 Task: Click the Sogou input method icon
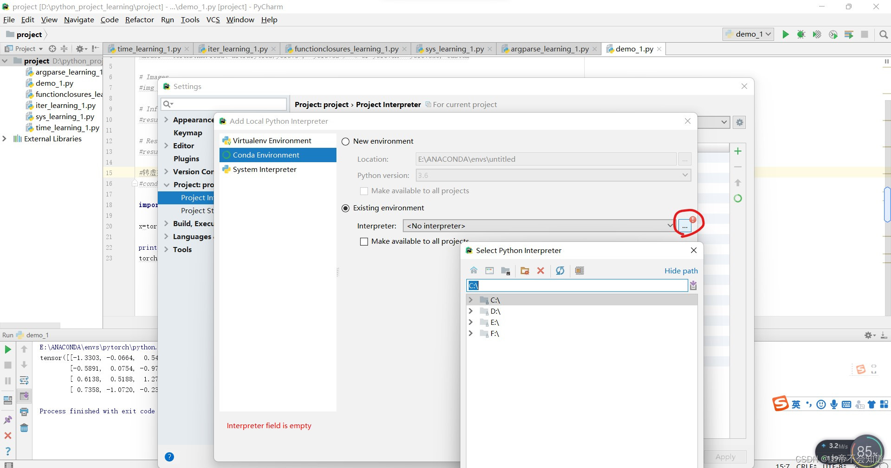[780, 404]
